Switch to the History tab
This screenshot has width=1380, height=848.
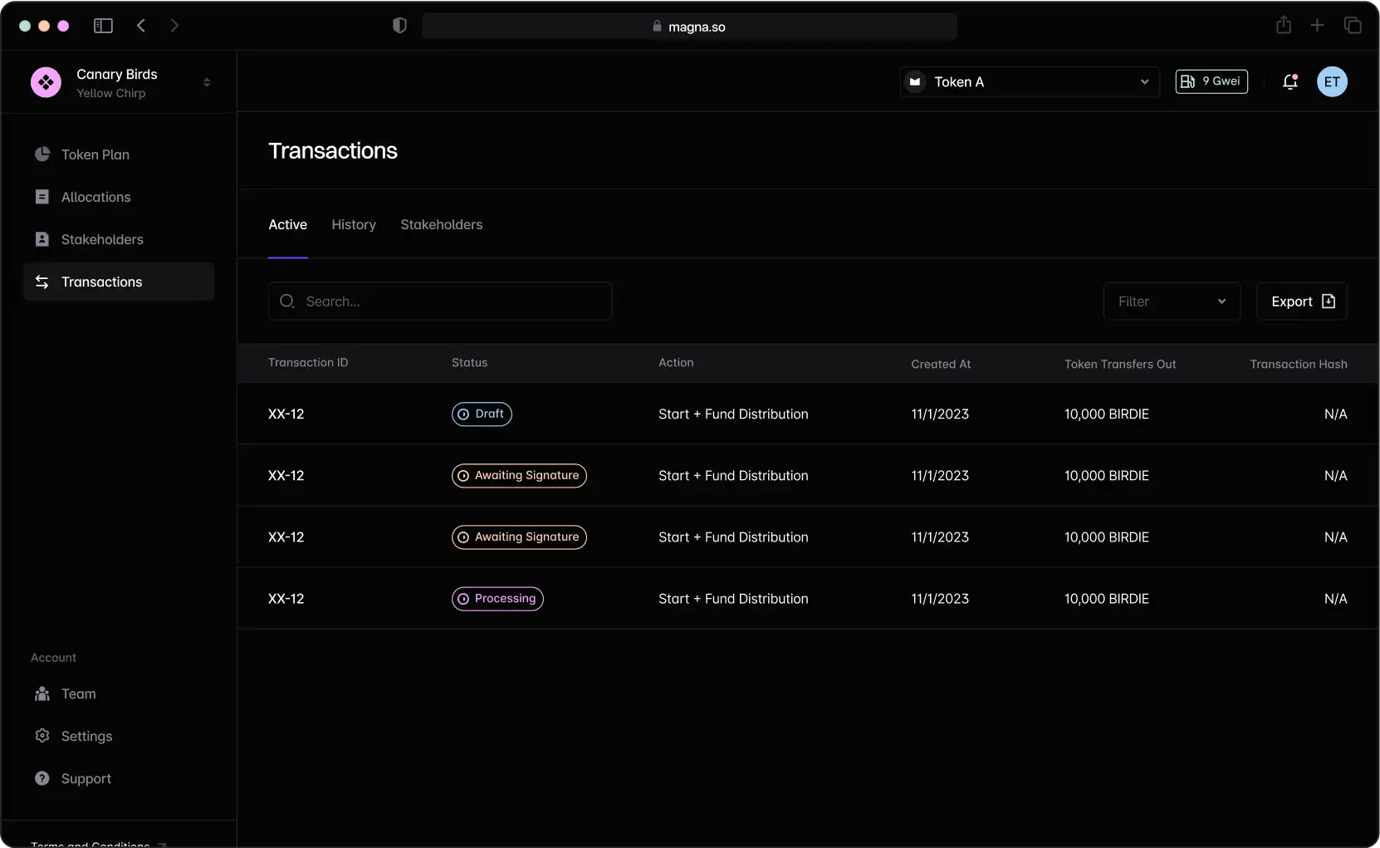click(354, 225)
